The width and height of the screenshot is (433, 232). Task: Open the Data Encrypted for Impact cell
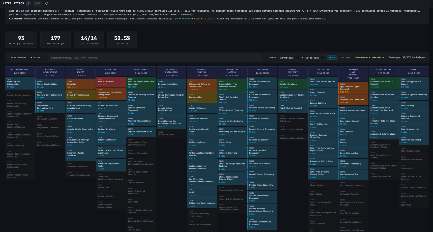click(x=414, y=83)
